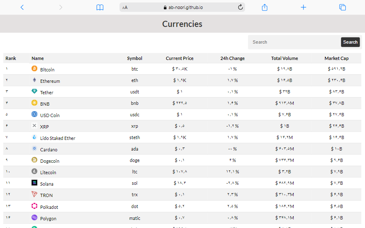Viewport: 365px width, 228px height.
Task: Click XRP's total volume value
Action: click(x=285, y=126)
